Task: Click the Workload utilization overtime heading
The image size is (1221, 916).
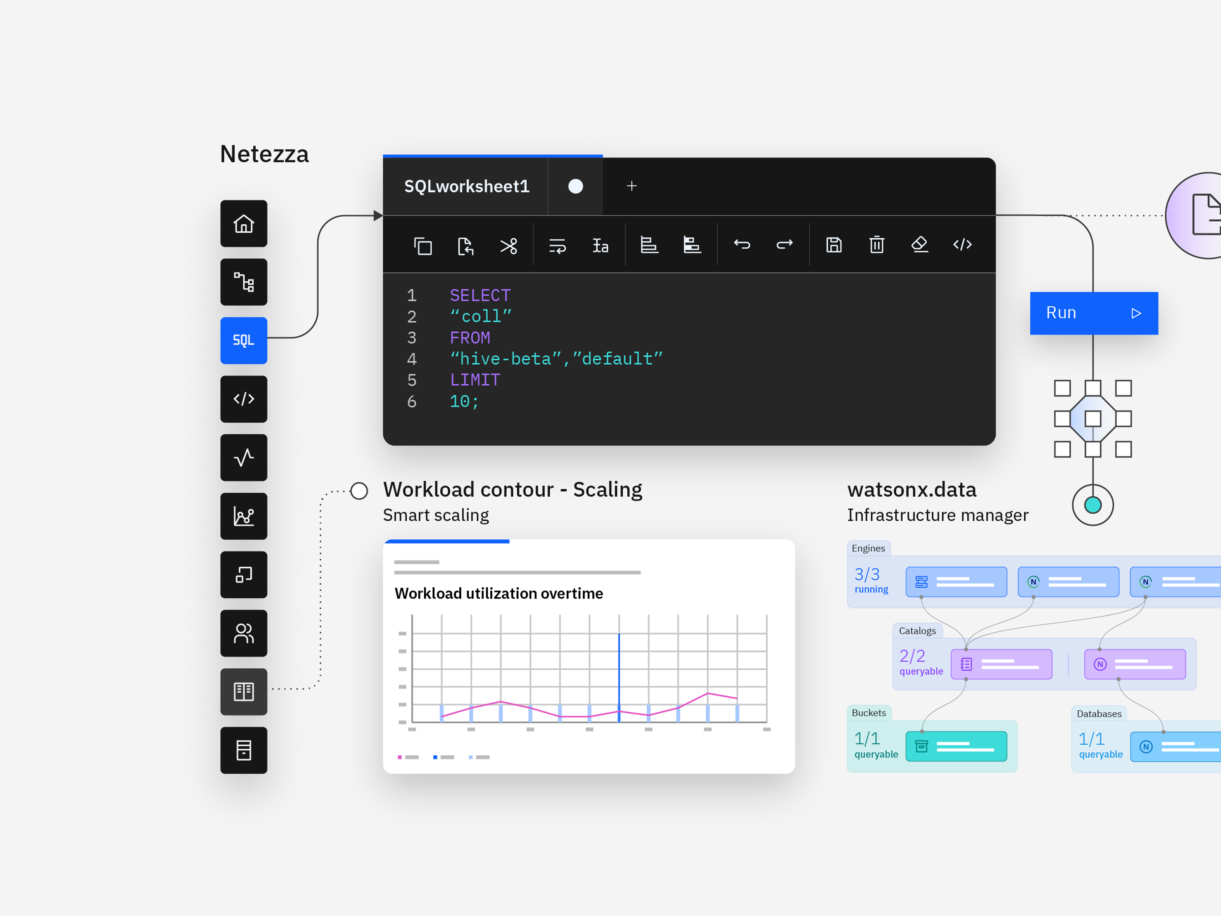Action: pos(499,593)
